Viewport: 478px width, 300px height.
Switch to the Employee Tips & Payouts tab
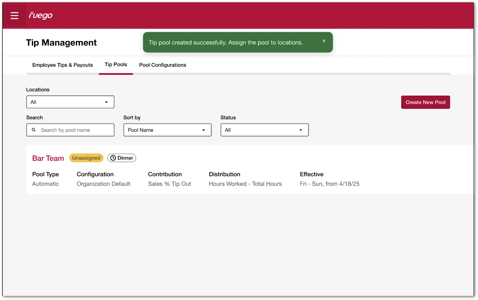click(x=63, y=65)
